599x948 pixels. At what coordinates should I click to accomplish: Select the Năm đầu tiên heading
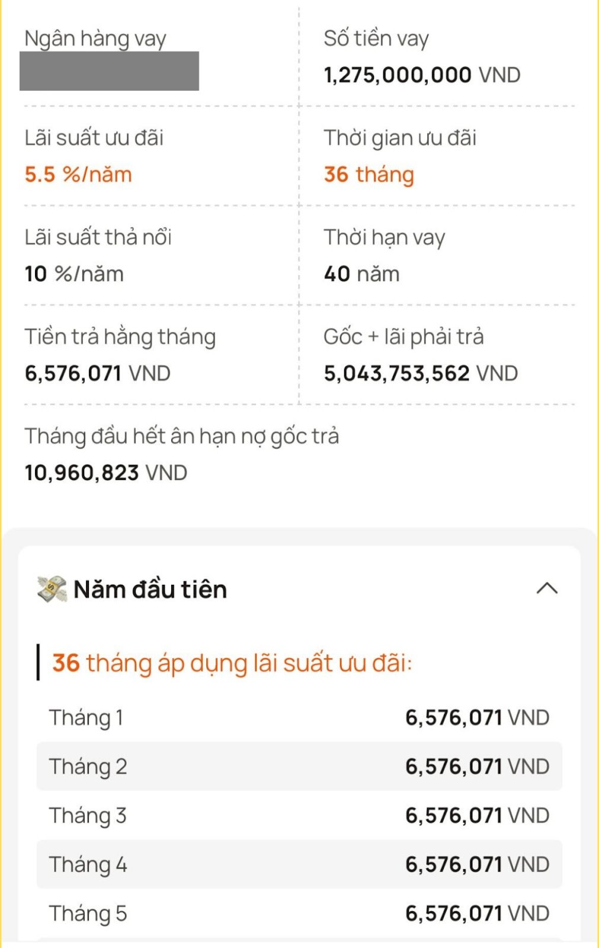click(x=150, y=590)
